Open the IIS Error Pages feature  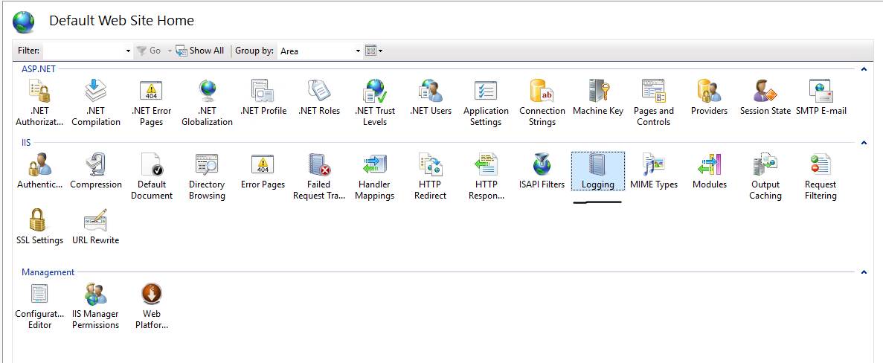coord(263,172)
